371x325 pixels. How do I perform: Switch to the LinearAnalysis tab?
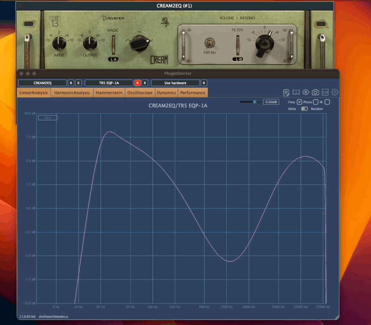coord(34,93)
